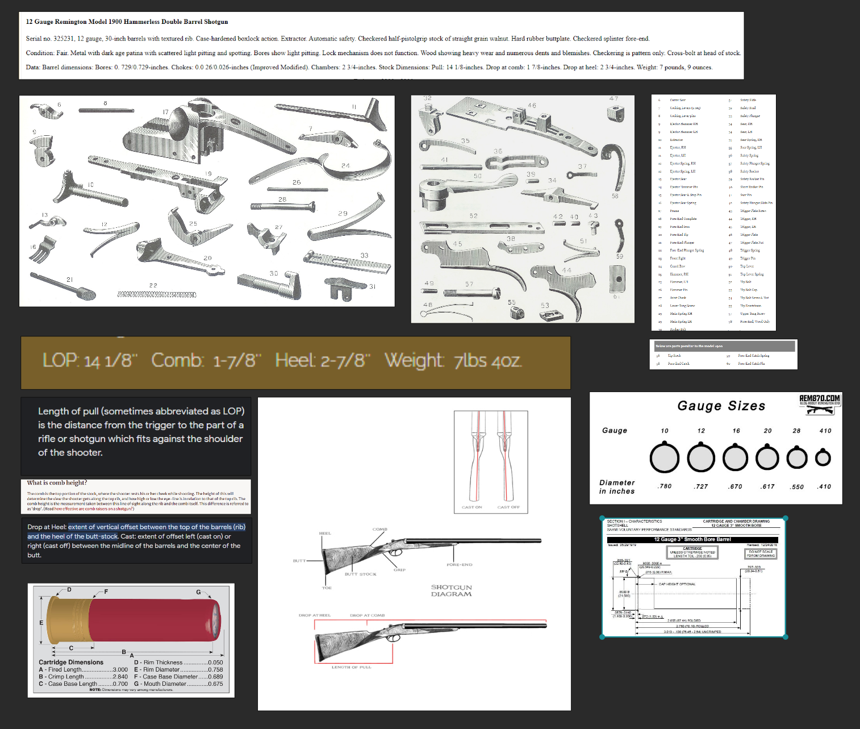Click the 'Extractor' entry in the parts list
860x729 pixels.
(677, 140)
